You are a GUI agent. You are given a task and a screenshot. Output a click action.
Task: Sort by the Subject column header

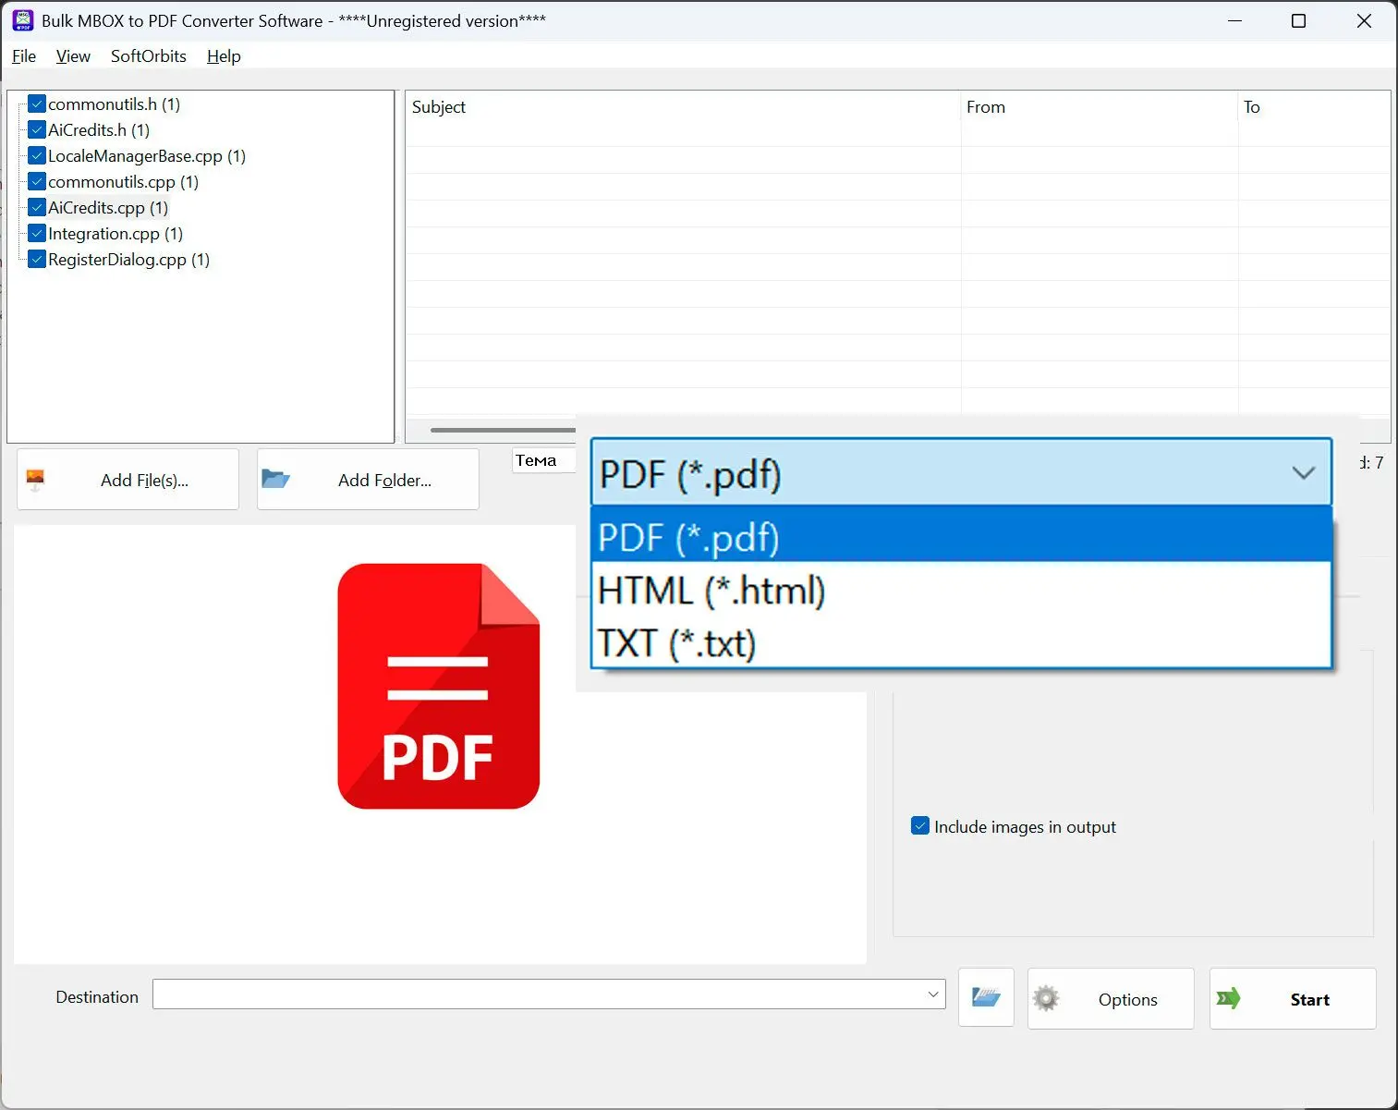[683, 107]
